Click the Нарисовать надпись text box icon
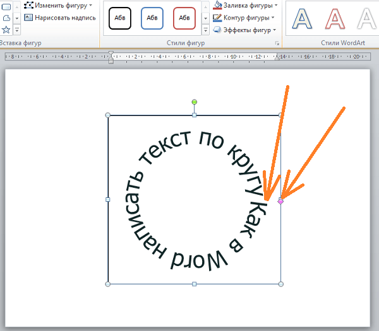 [x=28, y=18]
